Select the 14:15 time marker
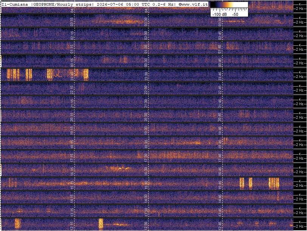The image size is (307, 231). click(72, 199)
